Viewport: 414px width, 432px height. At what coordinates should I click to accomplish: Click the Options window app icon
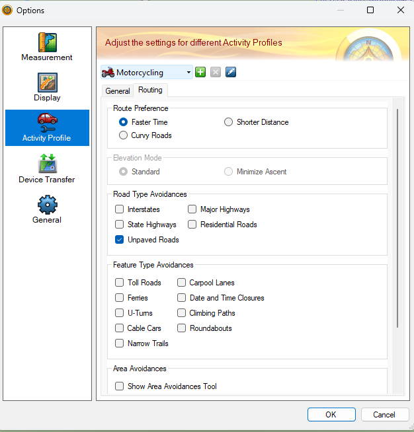7,10
